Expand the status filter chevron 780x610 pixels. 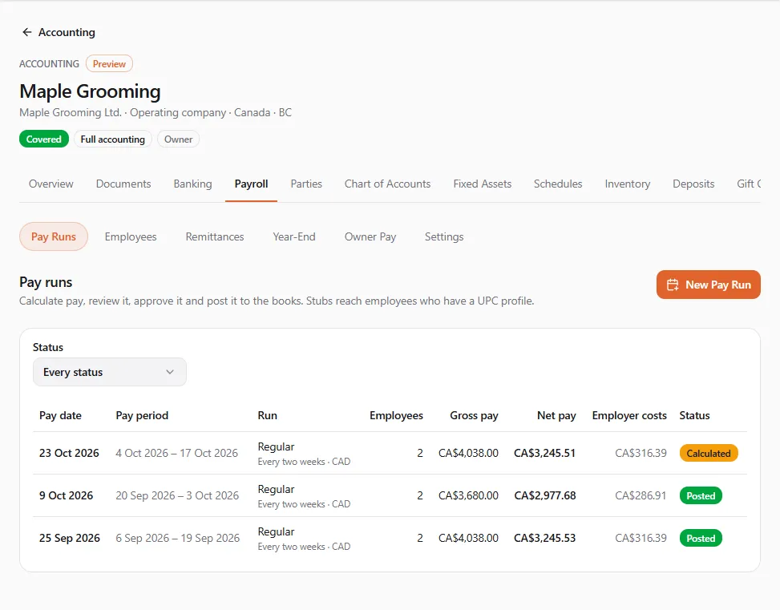coord(170,372)
